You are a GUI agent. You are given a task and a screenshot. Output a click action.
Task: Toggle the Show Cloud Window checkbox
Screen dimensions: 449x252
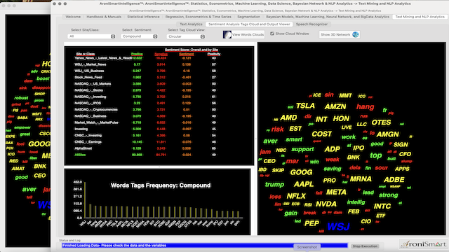point(272,34)
